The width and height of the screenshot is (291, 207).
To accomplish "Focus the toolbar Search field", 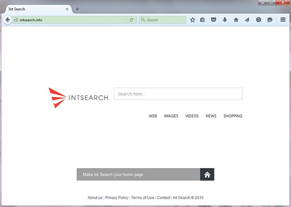I will 162,20.
